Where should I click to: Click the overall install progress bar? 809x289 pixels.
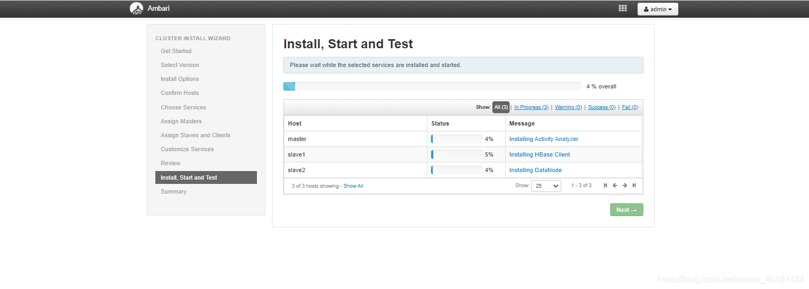pos(432,86)
